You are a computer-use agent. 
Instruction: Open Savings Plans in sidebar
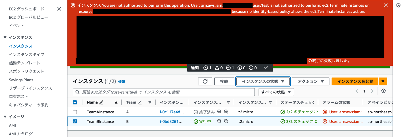[x=21, y=80]
